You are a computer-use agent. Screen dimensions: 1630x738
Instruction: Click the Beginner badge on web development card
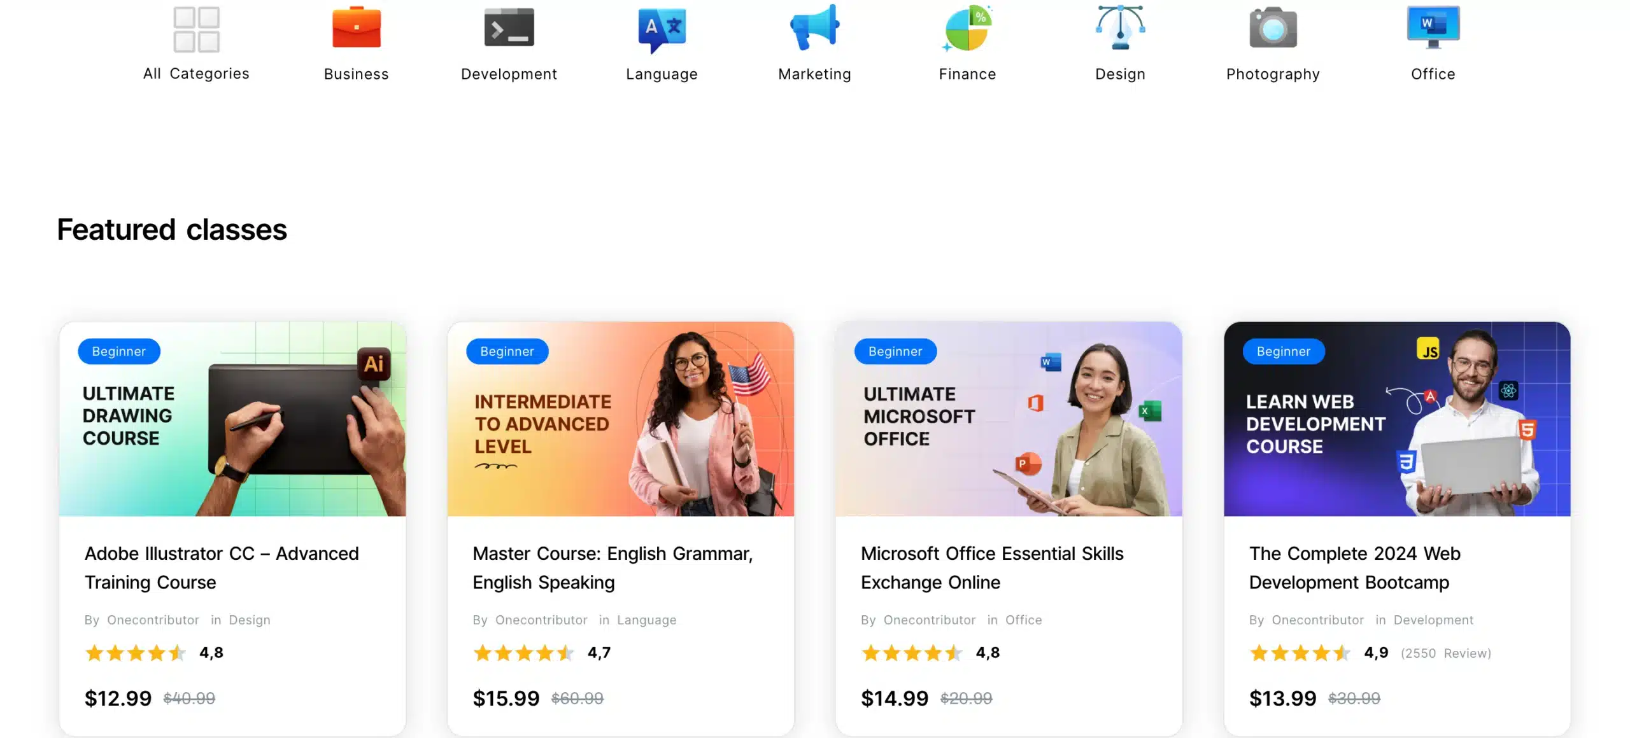(1284, 351)
